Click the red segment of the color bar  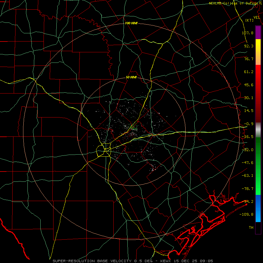258,94
